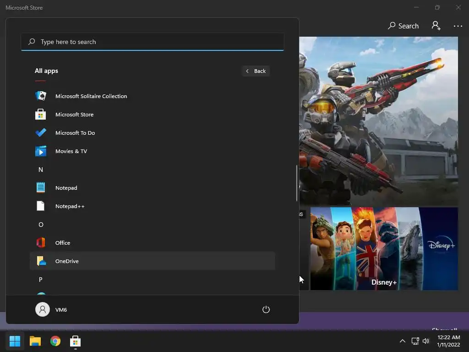Viewport: 469px width, 352px height.
Task: Open File Explorer from the taskbar
Action: (x=35, y=341)
